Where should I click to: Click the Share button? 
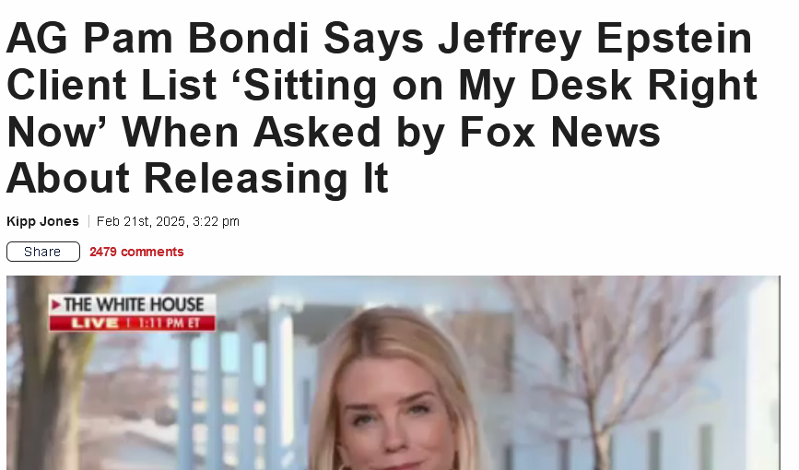(42, 252)
